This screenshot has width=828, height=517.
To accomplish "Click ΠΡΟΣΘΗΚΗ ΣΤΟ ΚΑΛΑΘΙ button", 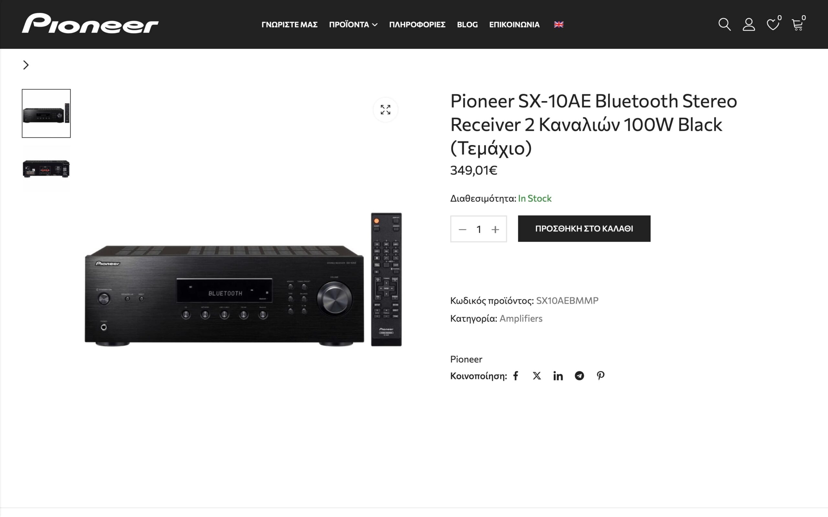I will click(x=584, y=228).
